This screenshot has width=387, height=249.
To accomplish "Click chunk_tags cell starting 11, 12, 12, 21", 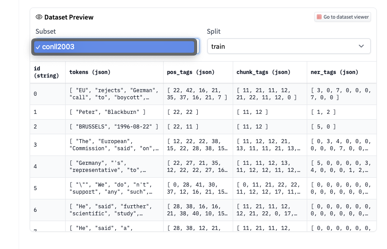I will tap(270, 145).
